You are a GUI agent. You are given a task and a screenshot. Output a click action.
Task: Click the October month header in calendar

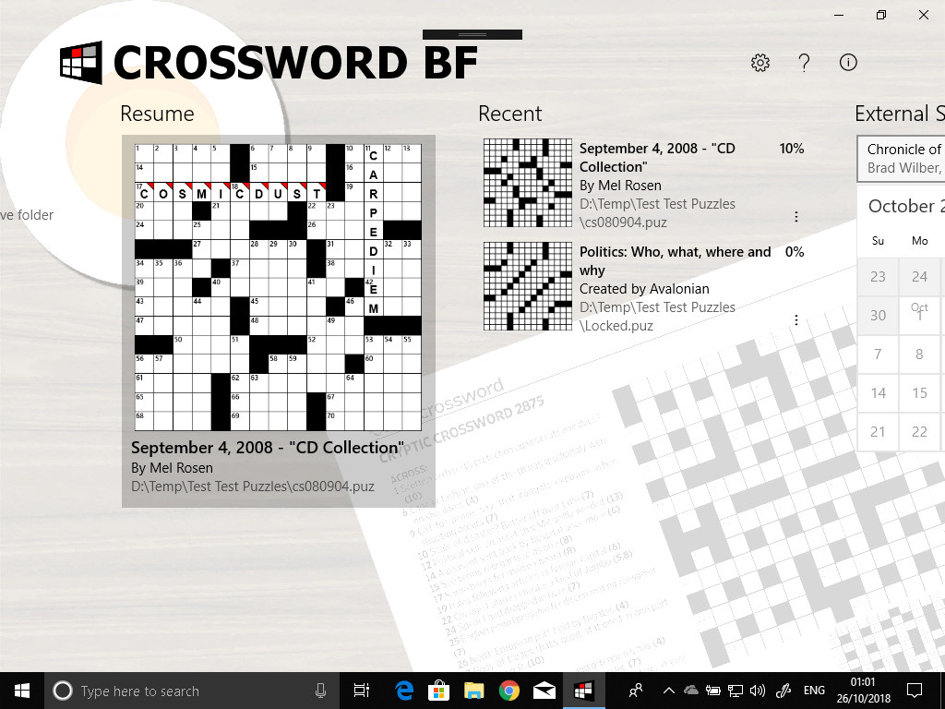906,206
